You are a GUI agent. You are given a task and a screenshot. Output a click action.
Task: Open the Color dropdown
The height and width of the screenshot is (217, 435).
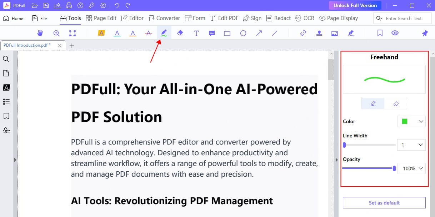[x=411, y=121]
